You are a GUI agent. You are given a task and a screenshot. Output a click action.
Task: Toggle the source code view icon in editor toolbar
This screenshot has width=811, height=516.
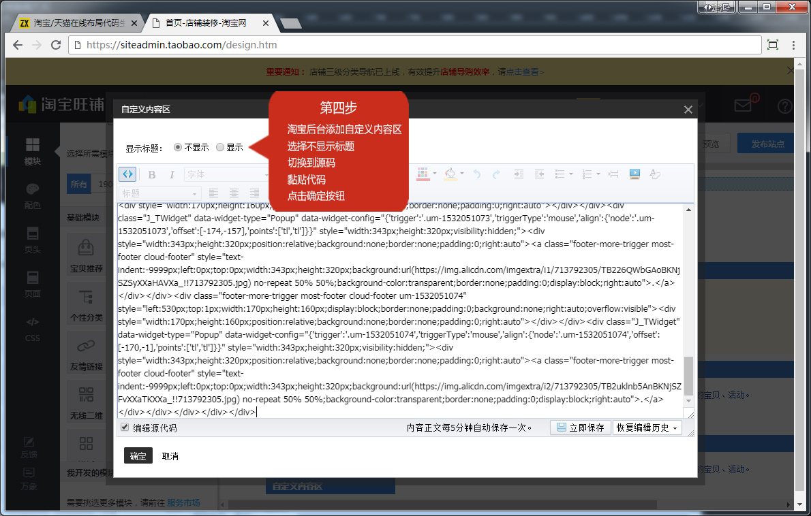click(x=127, y=174)
